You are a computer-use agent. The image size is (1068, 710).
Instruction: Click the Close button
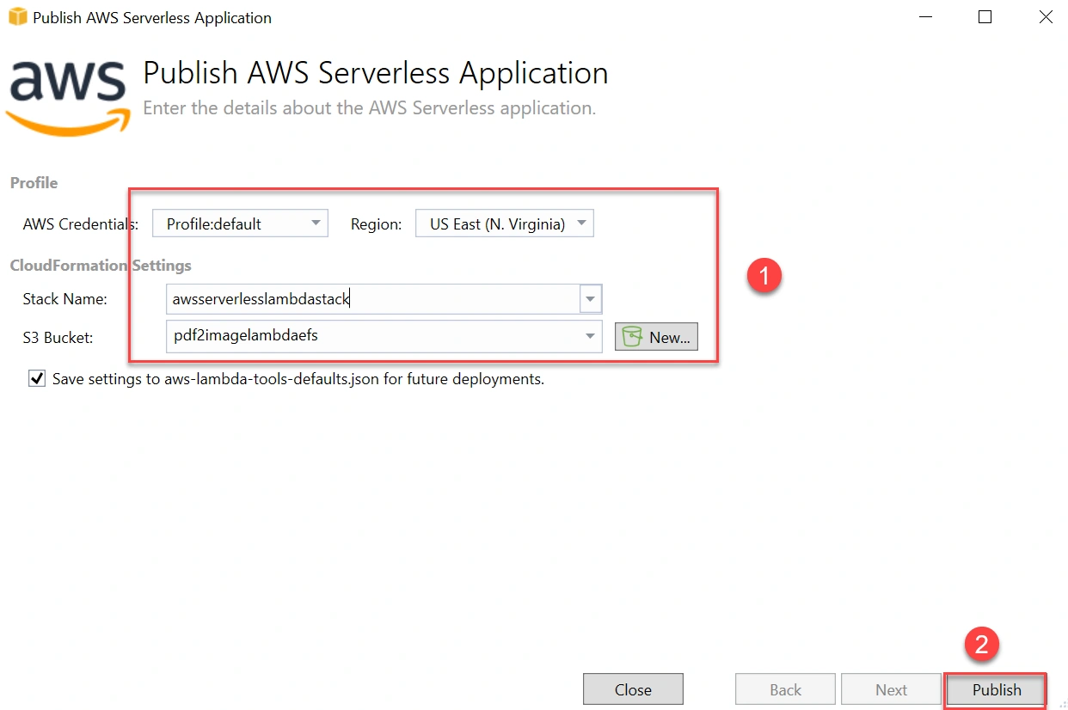click(633, 689)
